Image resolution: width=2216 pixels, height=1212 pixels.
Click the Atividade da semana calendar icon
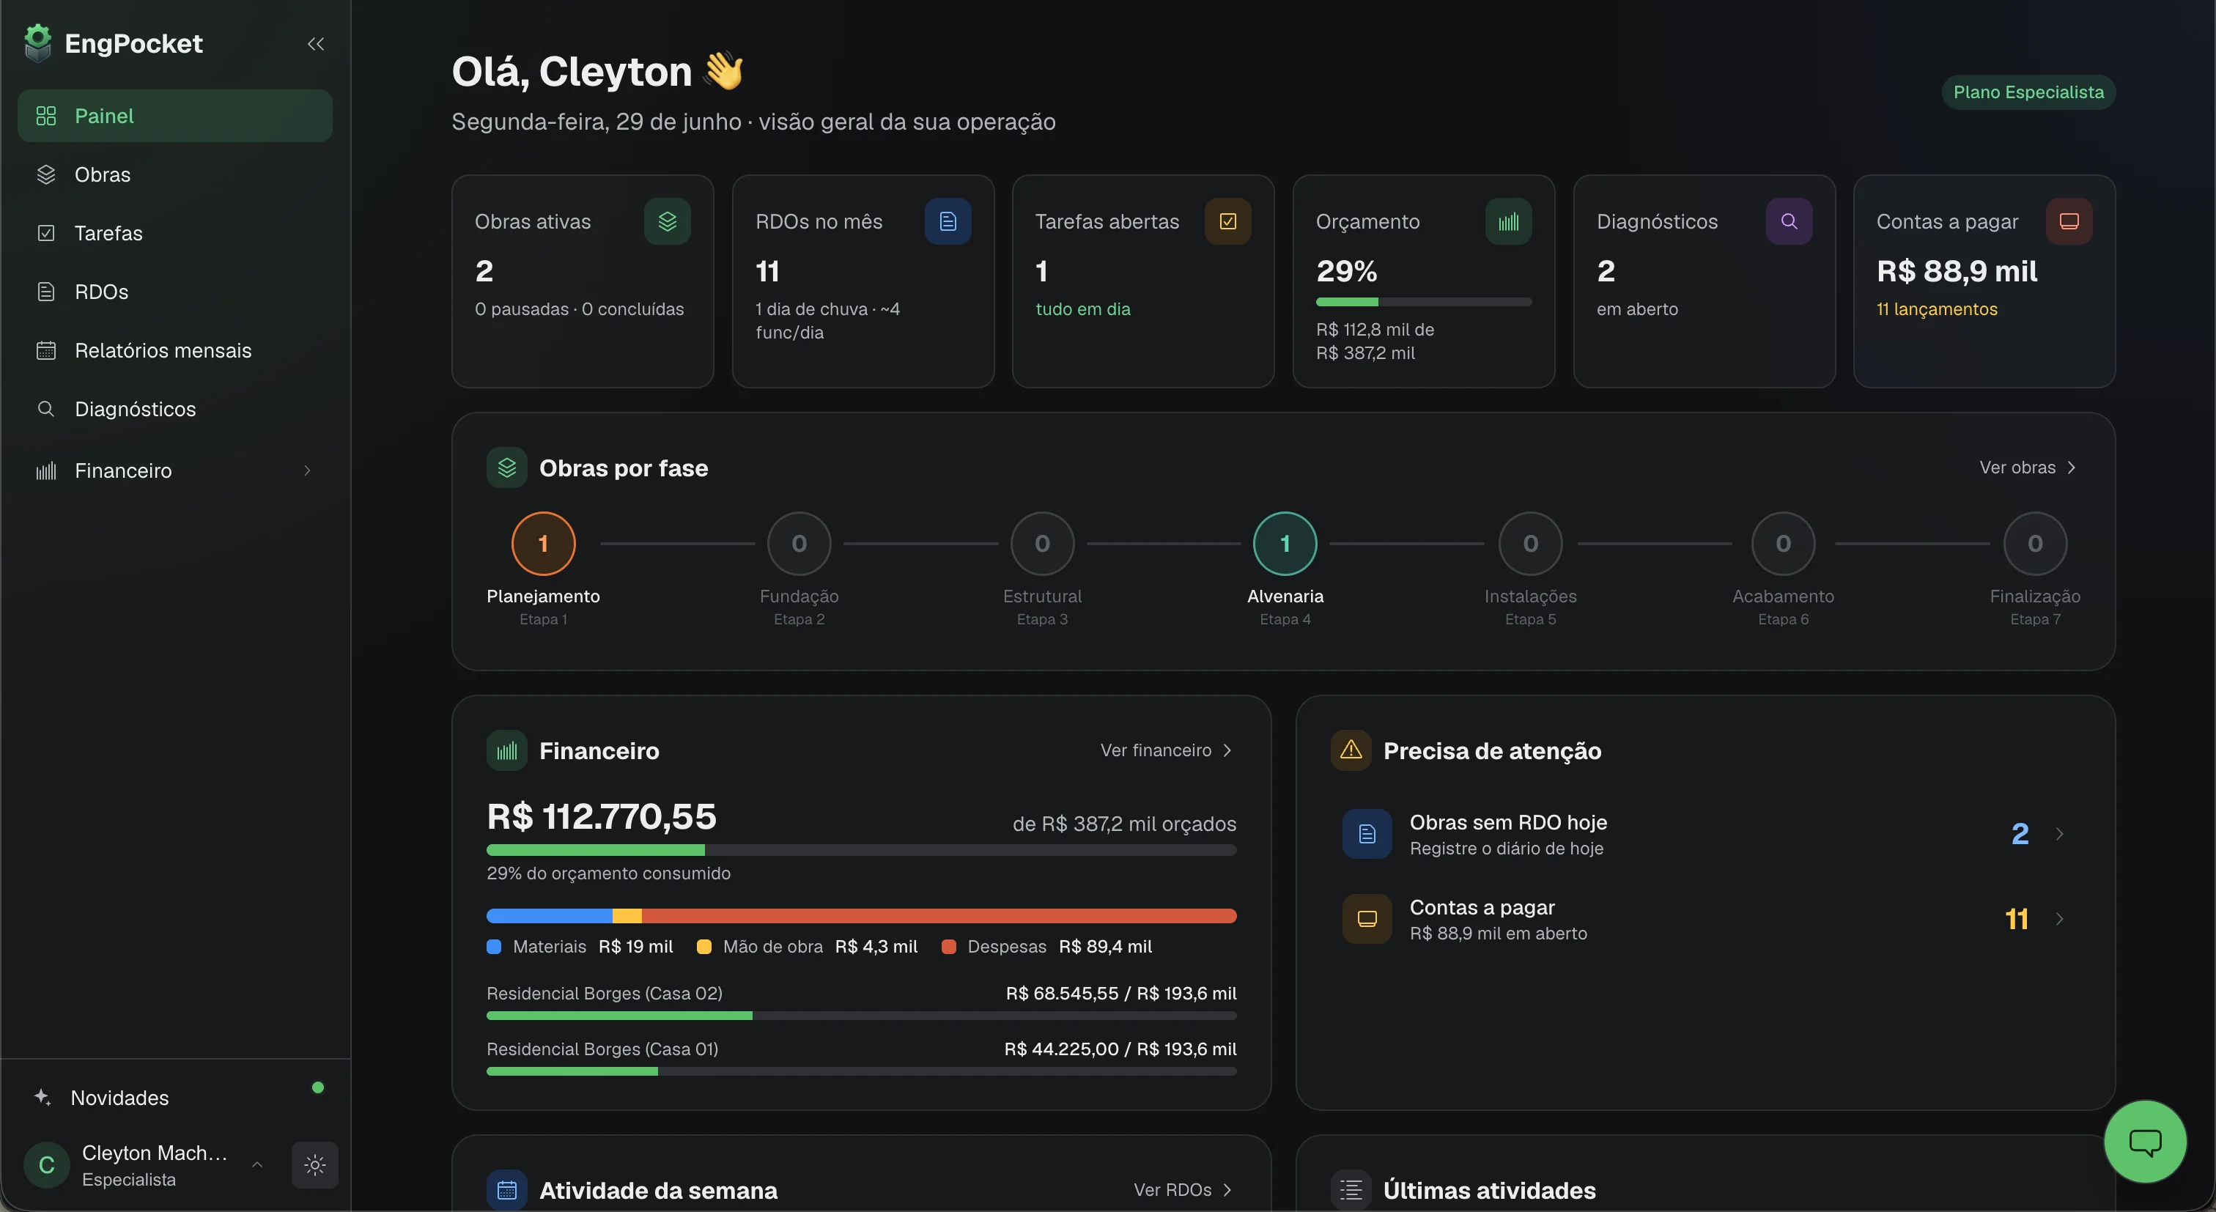pos(506,1191)
